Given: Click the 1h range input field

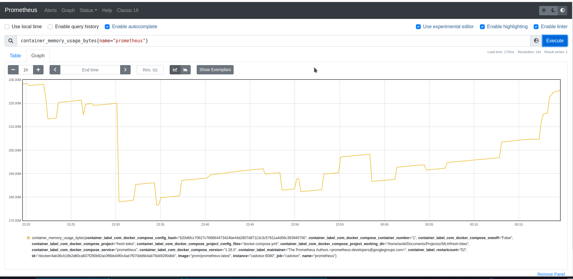Looking at the screenshot, I should (x=26, y=70).
